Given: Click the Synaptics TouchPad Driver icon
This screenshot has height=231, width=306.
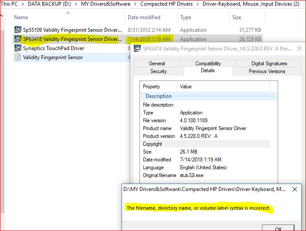Looking at the screenshot, I should (x=18, y=48).
